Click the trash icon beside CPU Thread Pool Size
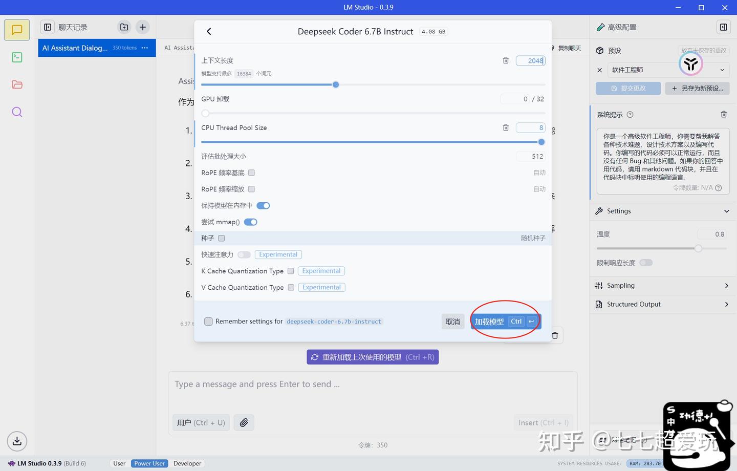The width and height of the screenshot is (737, 471). point(506,127)
